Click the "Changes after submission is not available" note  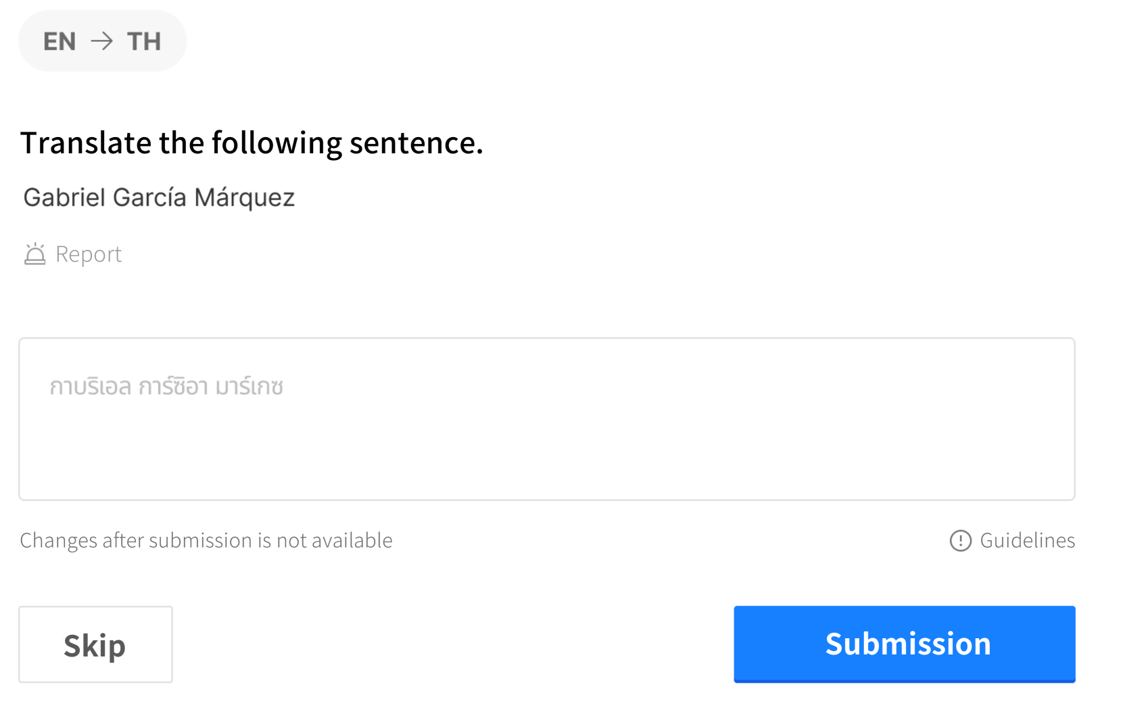[206, 540]
